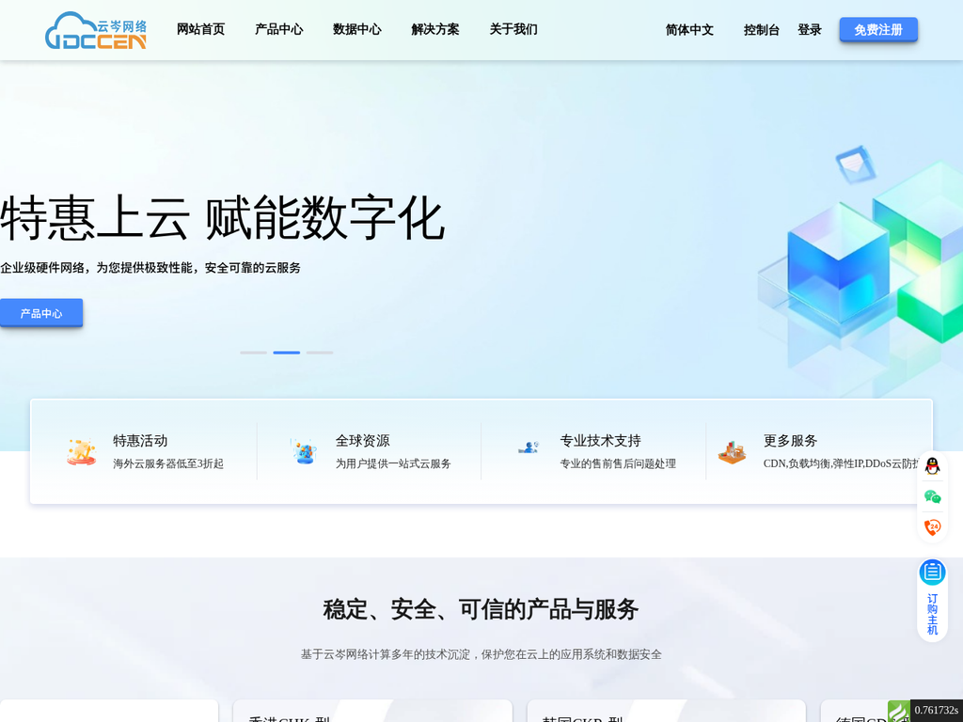Open the 专业技术支持 title link

tap(600, 441)
